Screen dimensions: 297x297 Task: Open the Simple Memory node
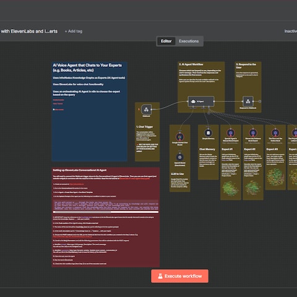pos(208,133)
